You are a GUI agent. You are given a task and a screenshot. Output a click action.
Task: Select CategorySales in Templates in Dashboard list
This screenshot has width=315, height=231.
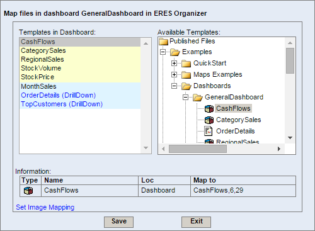click(80, 50)
